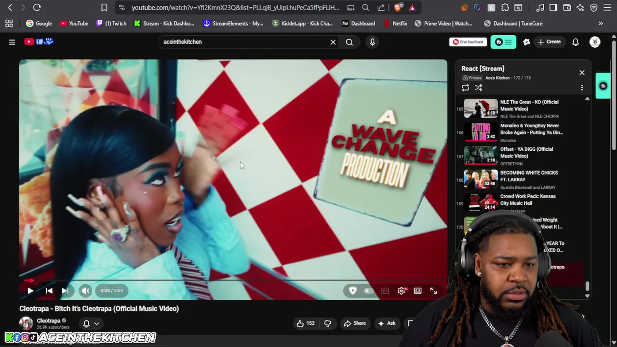Viewport: 617px width, 347px height.
Task: Open the Cleotrapa channel avatar
Action: (26, 323)
